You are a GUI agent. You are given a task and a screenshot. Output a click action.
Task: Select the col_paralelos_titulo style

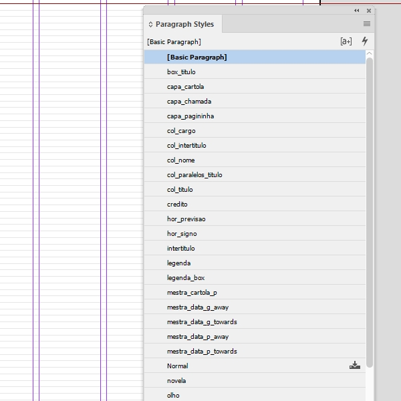[255, 174]
